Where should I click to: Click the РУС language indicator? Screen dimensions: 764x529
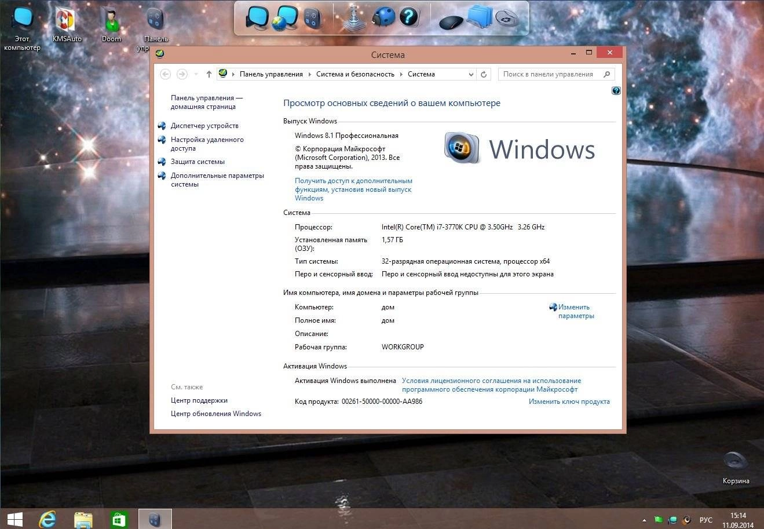coord(705,520)
